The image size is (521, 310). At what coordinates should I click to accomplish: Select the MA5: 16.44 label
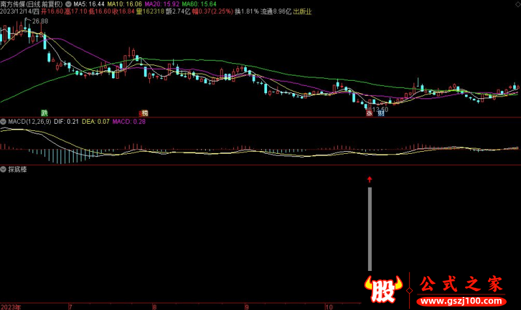(89, 4)
